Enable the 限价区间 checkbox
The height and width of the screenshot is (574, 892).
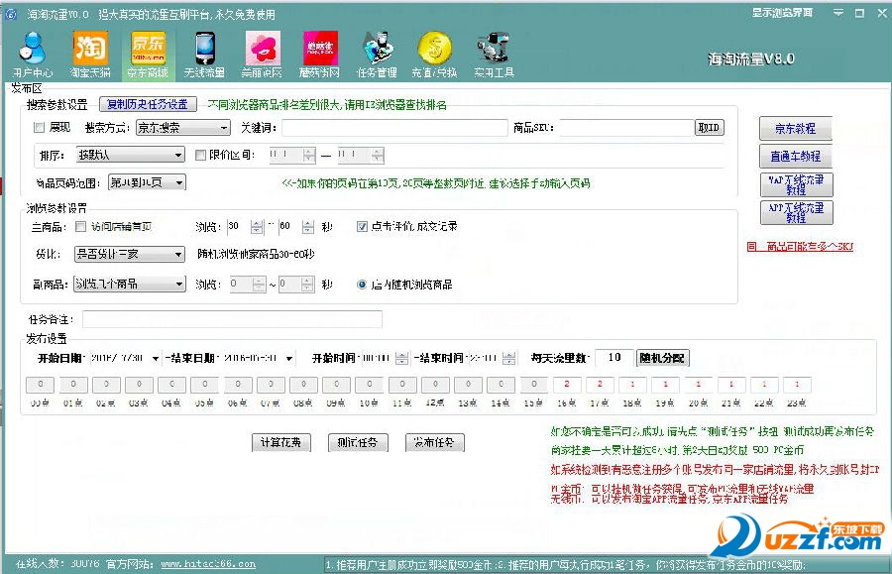(200, 155)
